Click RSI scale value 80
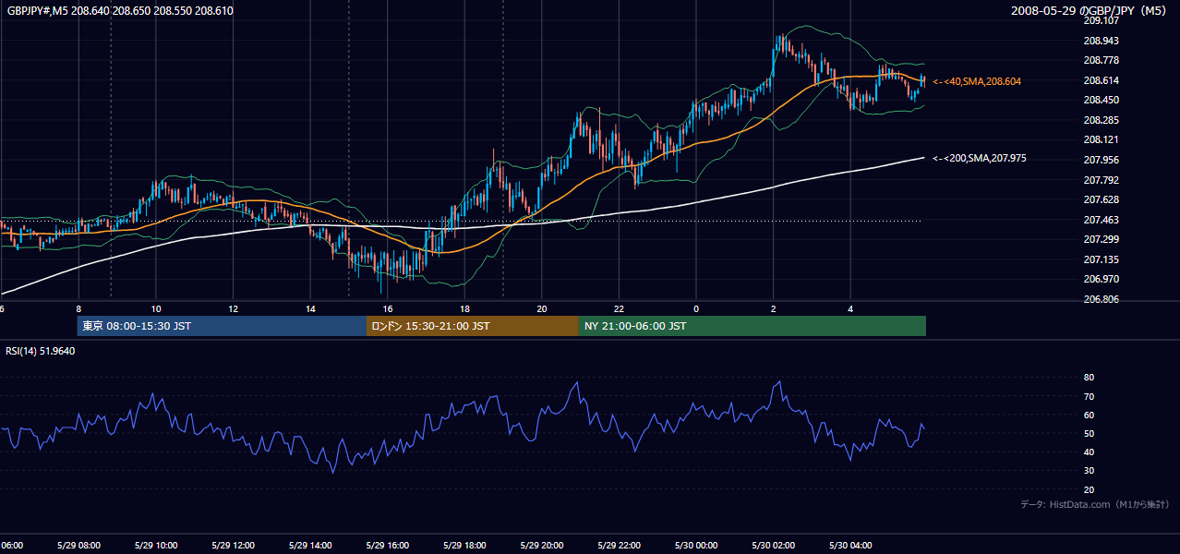The image size is (1180, 554). [1090, 378]
